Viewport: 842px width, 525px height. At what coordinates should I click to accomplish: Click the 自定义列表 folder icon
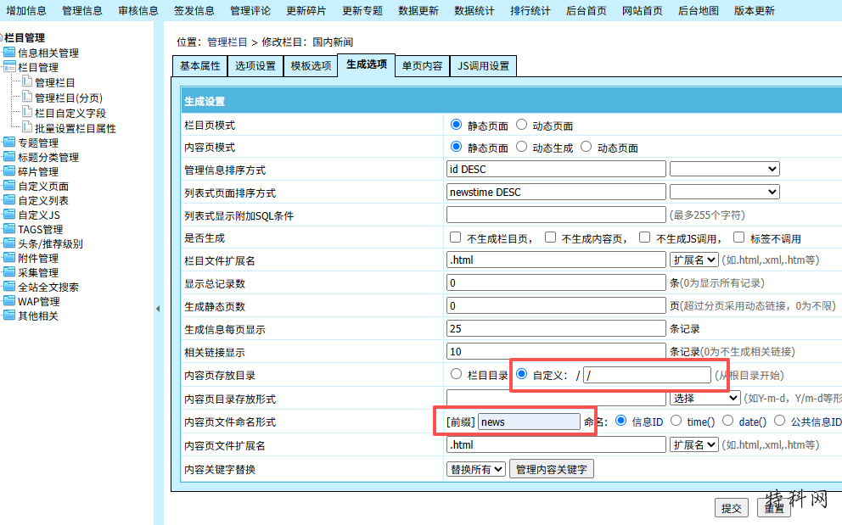[9, 200]
